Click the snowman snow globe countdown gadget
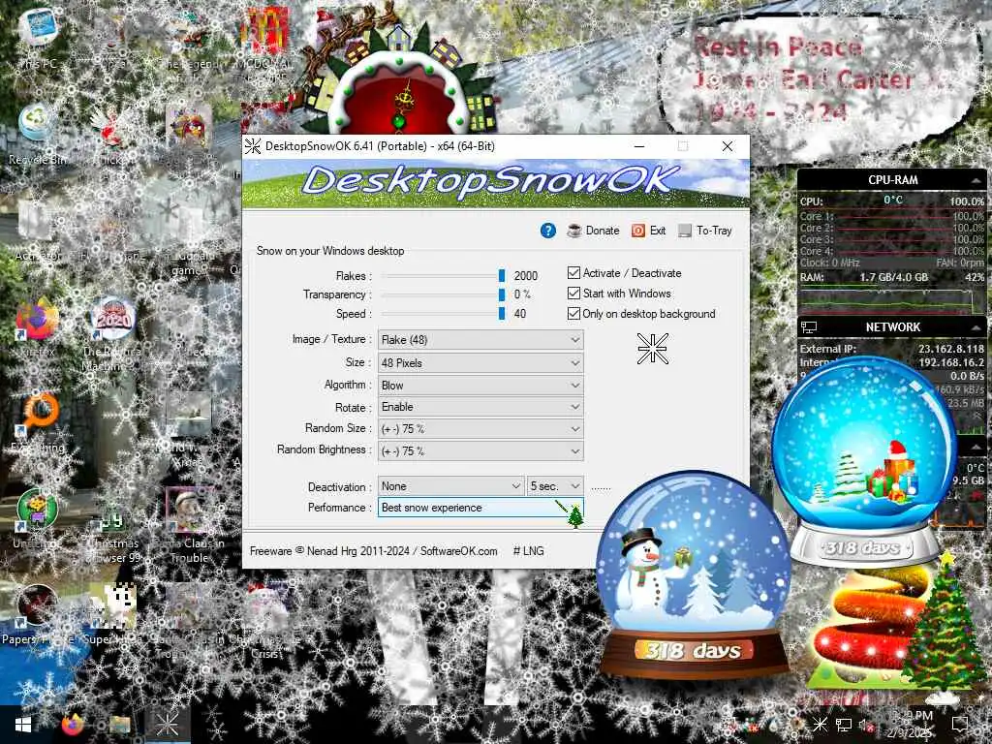 tap(694, 575)
